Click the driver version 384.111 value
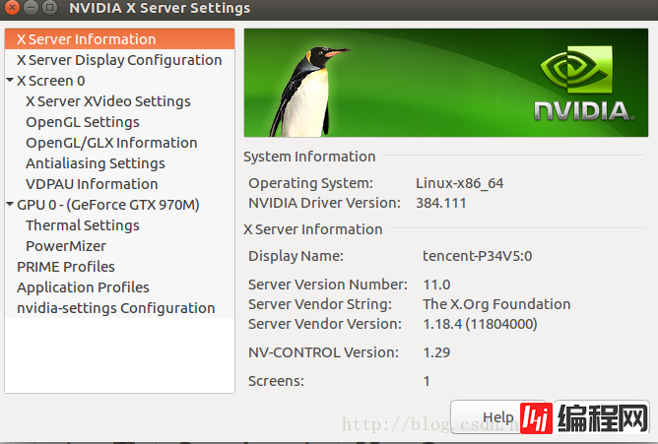The image size is (658, 444). pyautogui.click(x=441, y=203)
